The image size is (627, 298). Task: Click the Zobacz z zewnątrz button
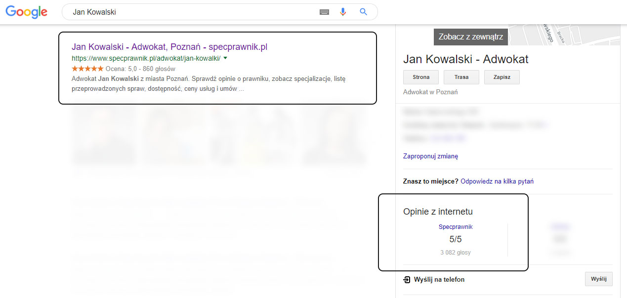point(471,37)
